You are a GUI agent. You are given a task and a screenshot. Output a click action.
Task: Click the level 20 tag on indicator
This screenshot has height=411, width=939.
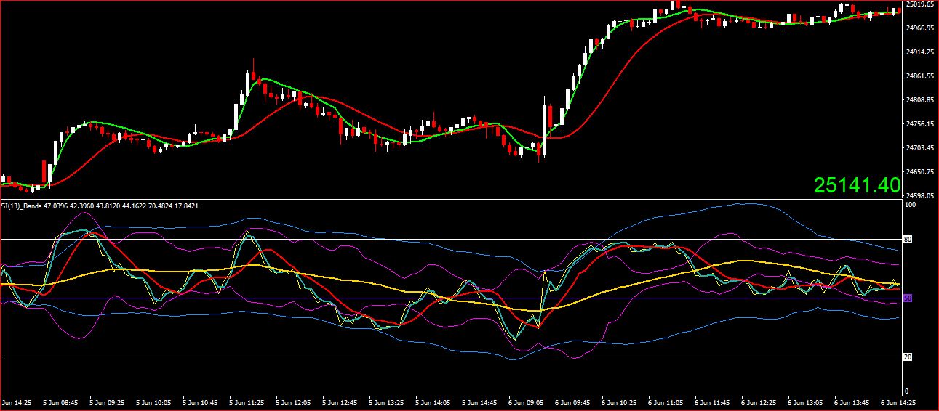pyautogui.click(x=907, y=357)
